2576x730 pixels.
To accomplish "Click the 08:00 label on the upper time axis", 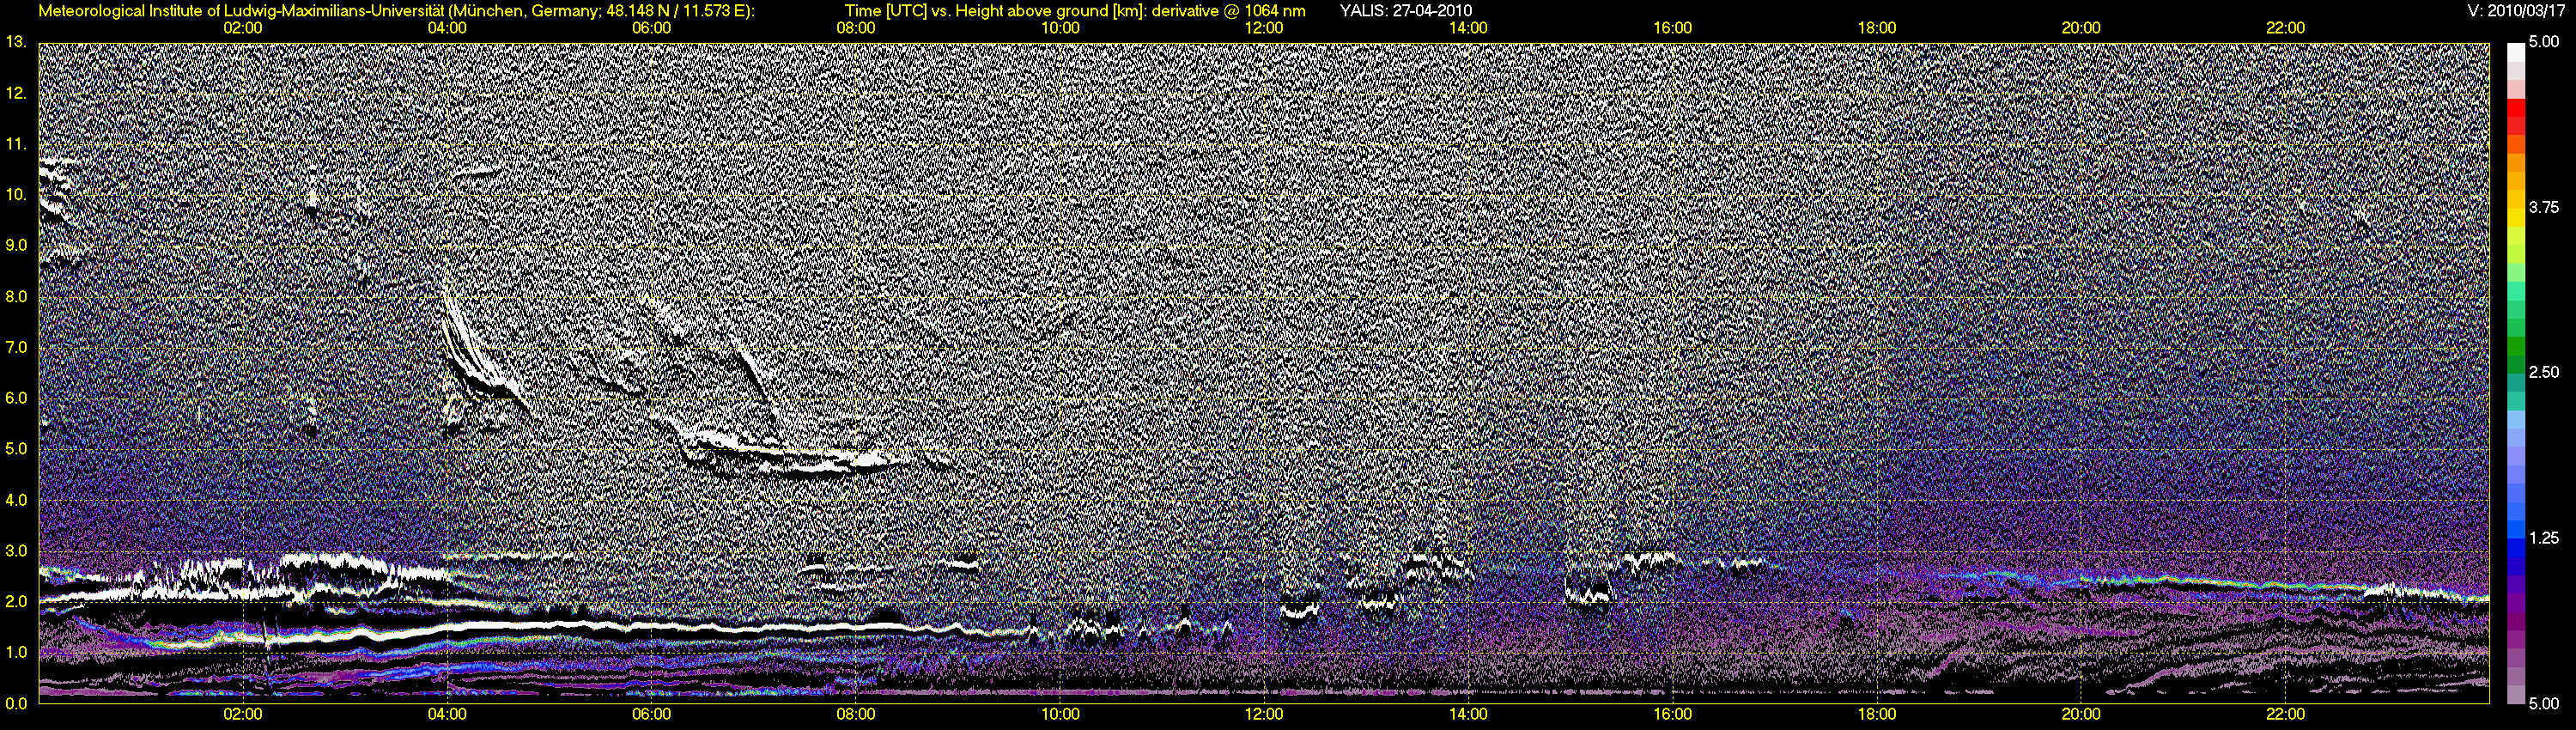I will 856,28.
